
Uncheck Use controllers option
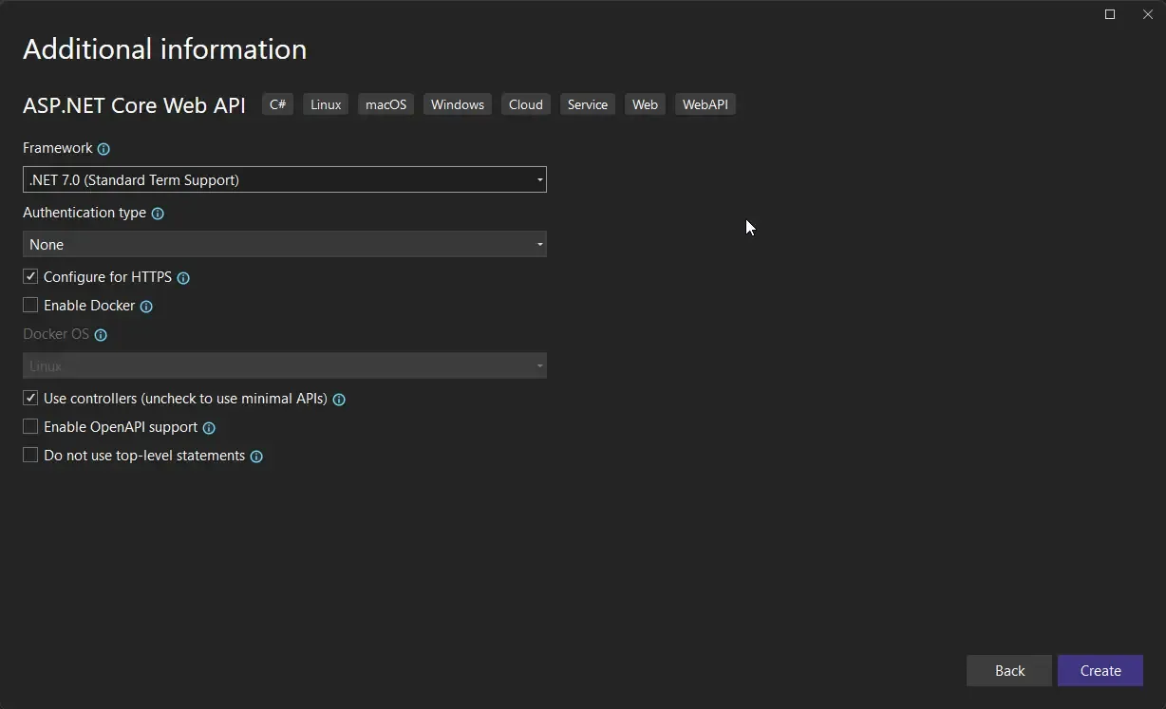(30, 398)
